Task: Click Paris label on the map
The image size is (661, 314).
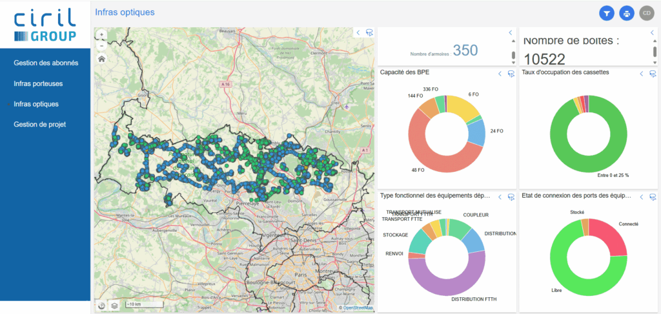Action: [300, 273]
